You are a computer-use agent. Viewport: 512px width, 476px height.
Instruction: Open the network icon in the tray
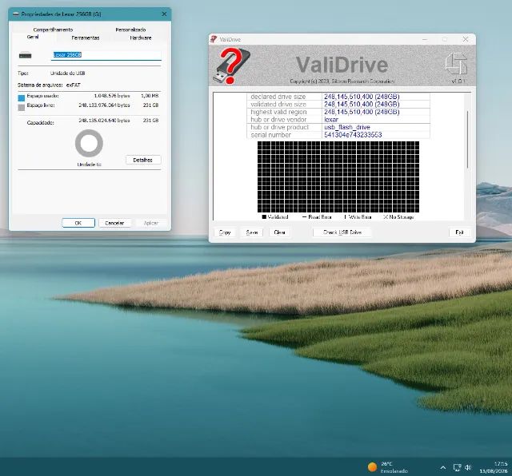tap(457, 468)
